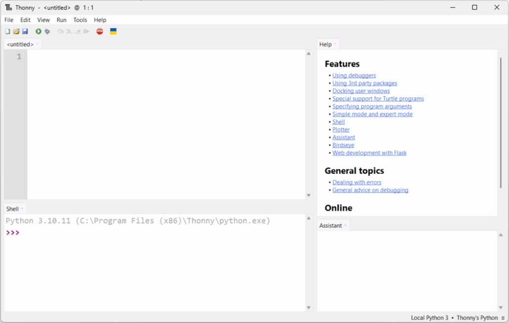This screenshot has height=323, width=509.
Task: Click Assistant panel scrollbar down arrow
Action: coord(501,307)
